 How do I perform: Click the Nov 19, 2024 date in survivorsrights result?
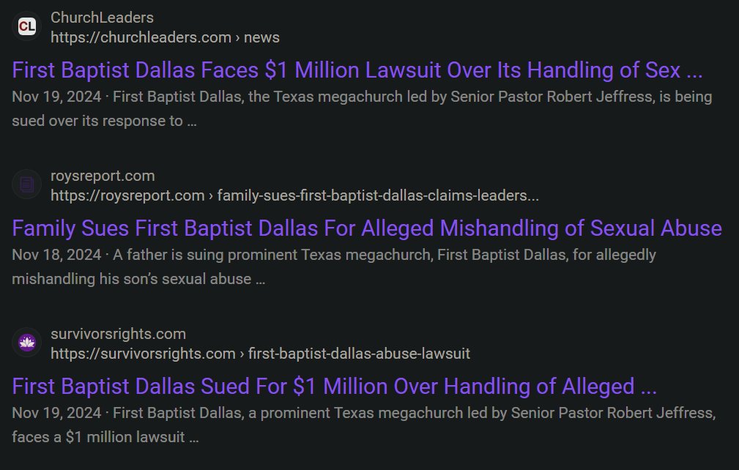(x=56, y=413)
